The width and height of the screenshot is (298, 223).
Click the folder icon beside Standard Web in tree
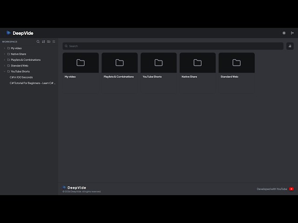pyautogui.click(x=8, y=66)
